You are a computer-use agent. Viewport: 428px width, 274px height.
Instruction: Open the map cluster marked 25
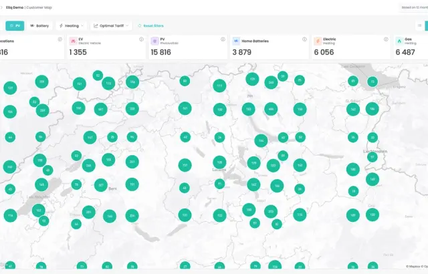point(112,137)
